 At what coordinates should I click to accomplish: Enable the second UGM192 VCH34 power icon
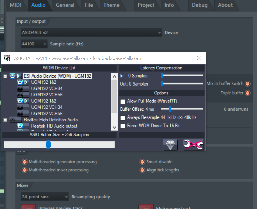click(x=20, y=107)
